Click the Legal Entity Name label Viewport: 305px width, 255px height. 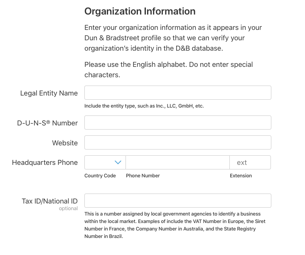pos(49,93)
